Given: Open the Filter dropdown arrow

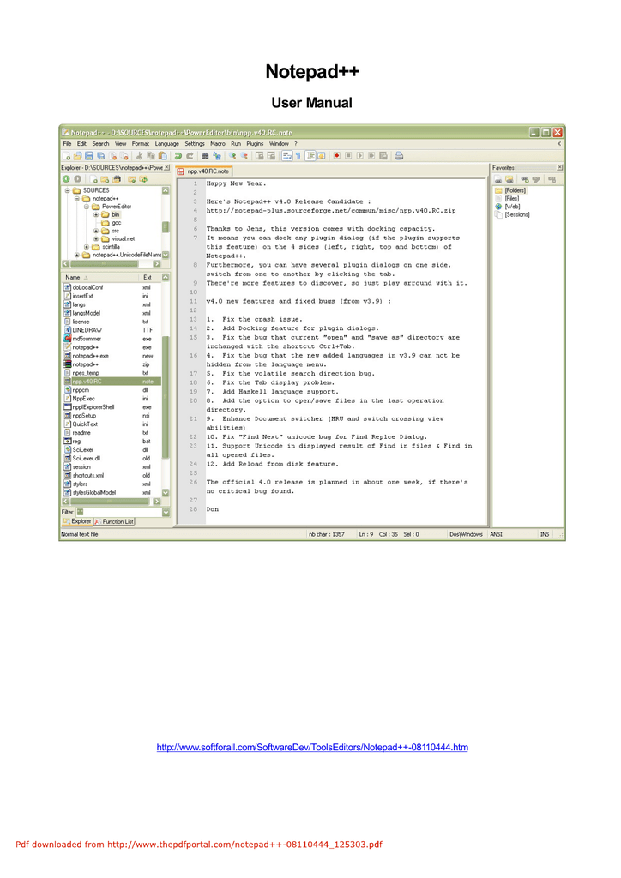Looking at the screenshot, I should pyautogui.click(x=166, y=513).
